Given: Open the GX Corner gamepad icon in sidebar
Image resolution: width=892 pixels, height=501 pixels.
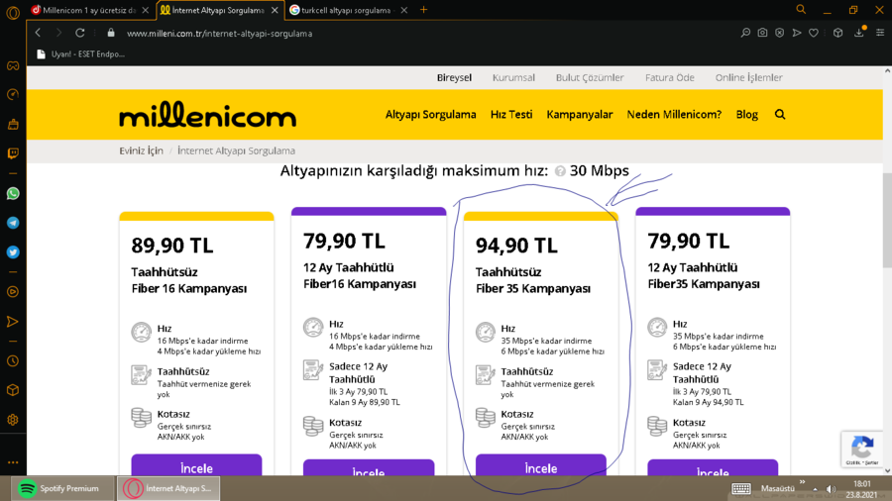Looking at the screenshot, I should click(x=13, y=66).
